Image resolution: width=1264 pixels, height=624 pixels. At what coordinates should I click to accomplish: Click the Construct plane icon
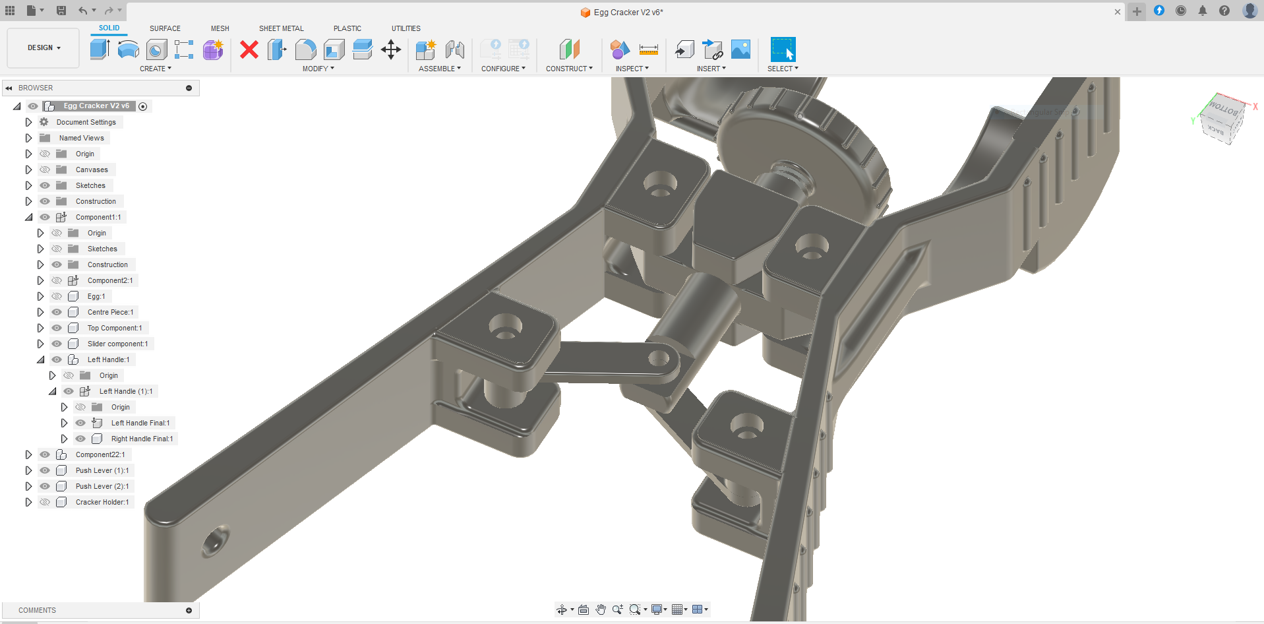point(570,49)
